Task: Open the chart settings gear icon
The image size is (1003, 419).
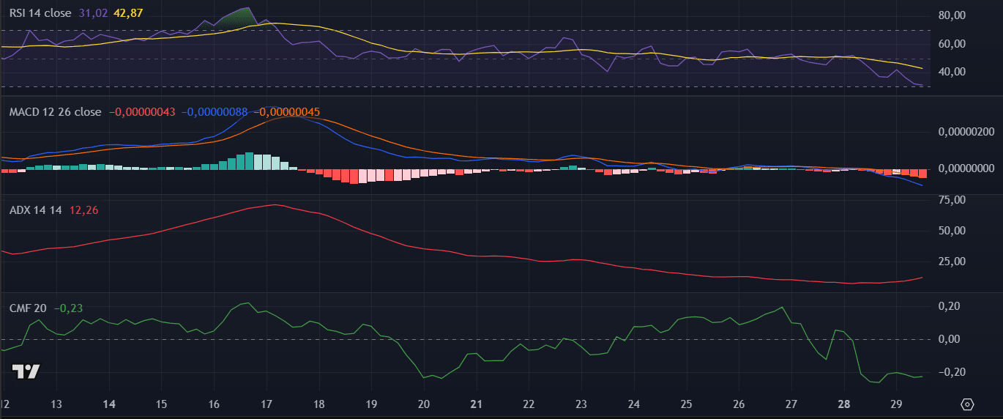Action: (x=968, y=404)
